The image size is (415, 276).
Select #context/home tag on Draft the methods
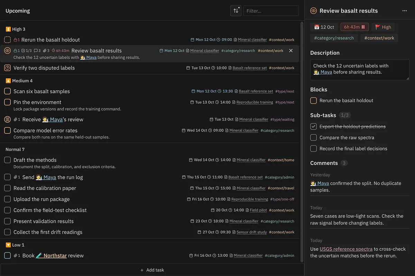282,160
